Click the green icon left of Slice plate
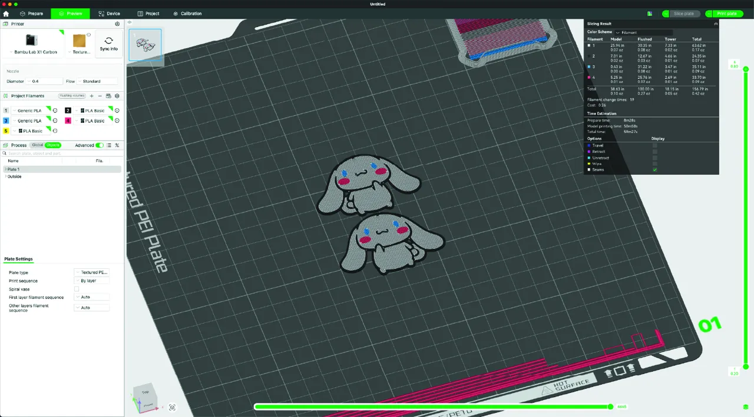The height and width of the screenshot is (417, 754). tap(650, 14)
